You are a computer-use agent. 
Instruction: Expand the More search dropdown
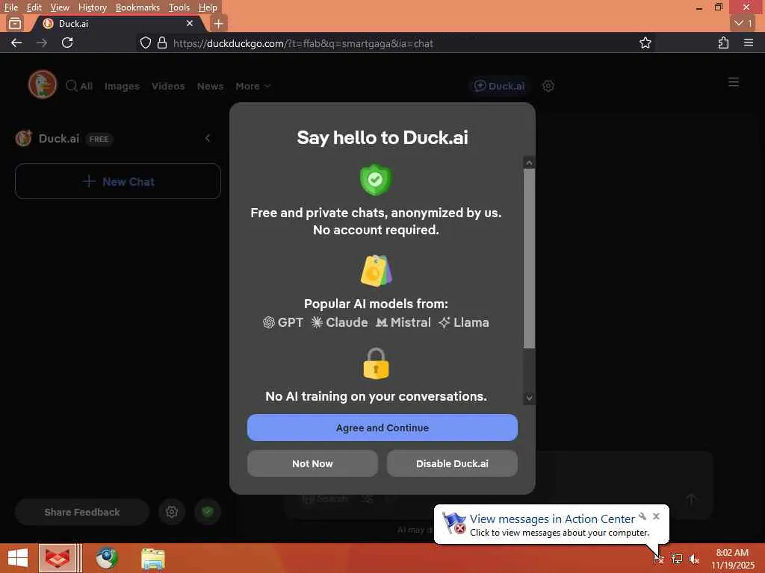(x=253, y=87)
